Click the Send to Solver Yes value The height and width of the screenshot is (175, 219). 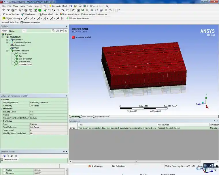click(x=49, y=112)
